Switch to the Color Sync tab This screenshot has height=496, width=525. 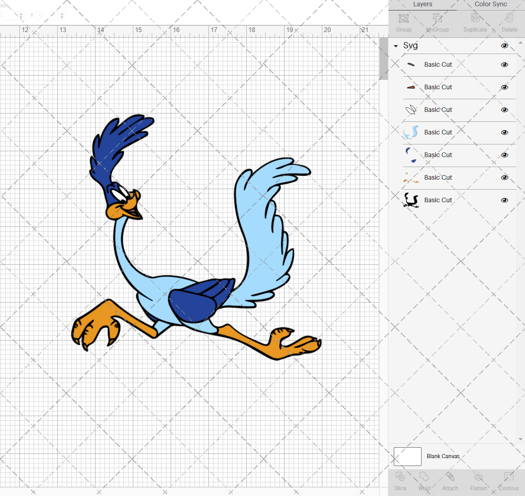tap(490, 4)
